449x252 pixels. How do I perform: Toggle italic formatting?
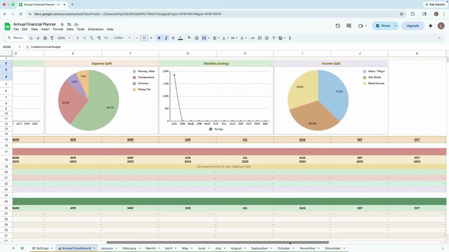(166, 38)
